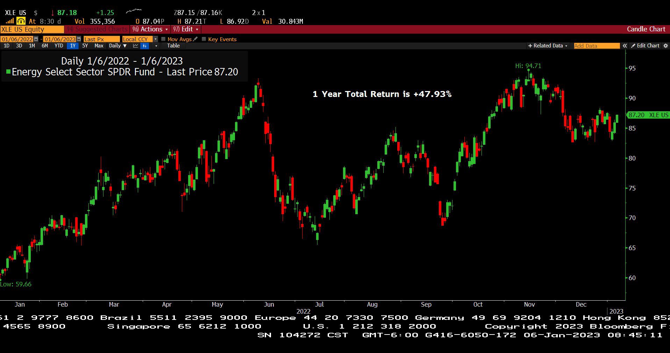
Task: Click the +1.25 change value
Action: pos(105,13)
